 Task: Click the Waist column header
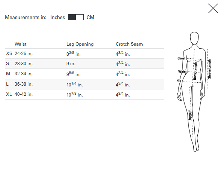point(20,44)
